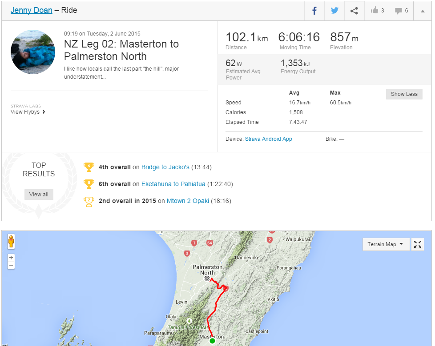The height and width of the screenshot is (346, 435).
Task: Open Bridge to Jacko's segment
Action: click(165, 167)
